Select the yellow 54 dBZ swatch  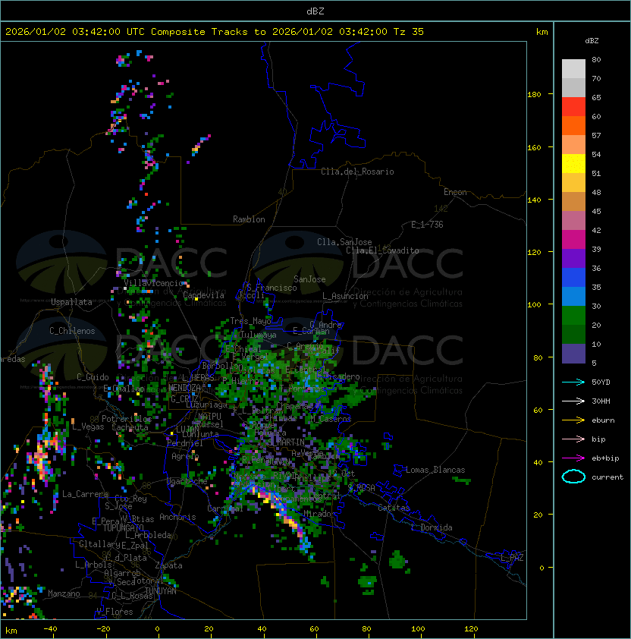(573, 164)
